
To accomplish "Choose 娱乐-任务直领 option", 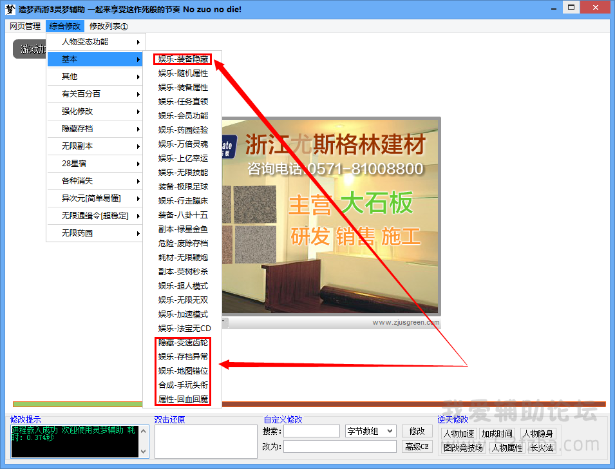I will pyautogui.click(x=183, y=102).
